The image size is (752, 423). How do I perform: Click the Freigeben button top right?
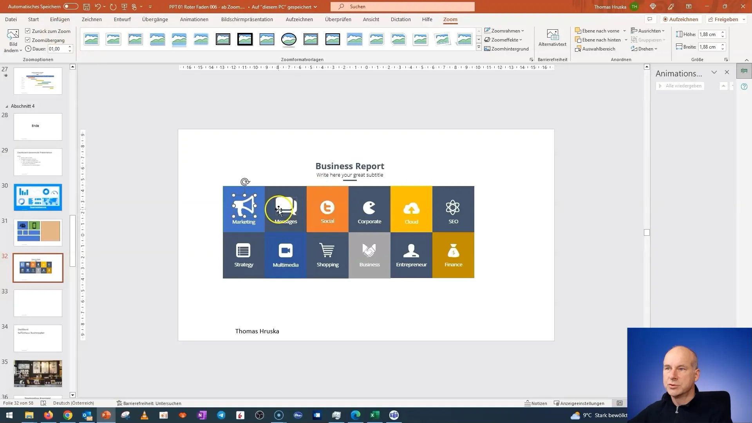pos(726,19)
